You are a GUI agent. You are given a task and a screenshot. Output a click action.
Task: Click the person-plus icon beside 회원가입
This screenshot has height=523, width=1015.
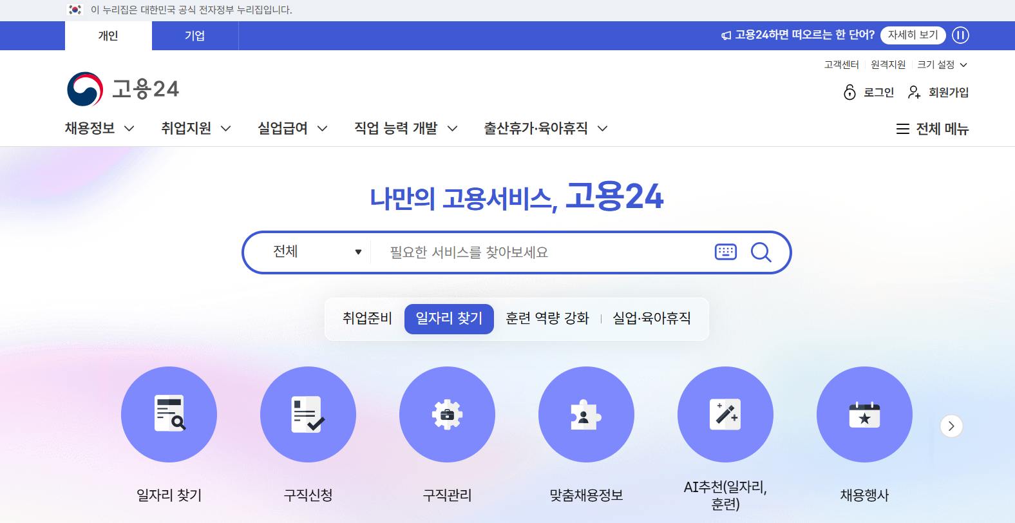pyautogui.click(x=914, y=92)
